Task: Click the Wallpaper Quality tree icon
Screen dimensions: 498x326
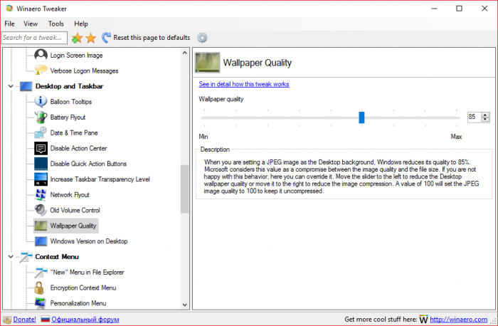Action: pyautogui.click(x=41, y=226)
